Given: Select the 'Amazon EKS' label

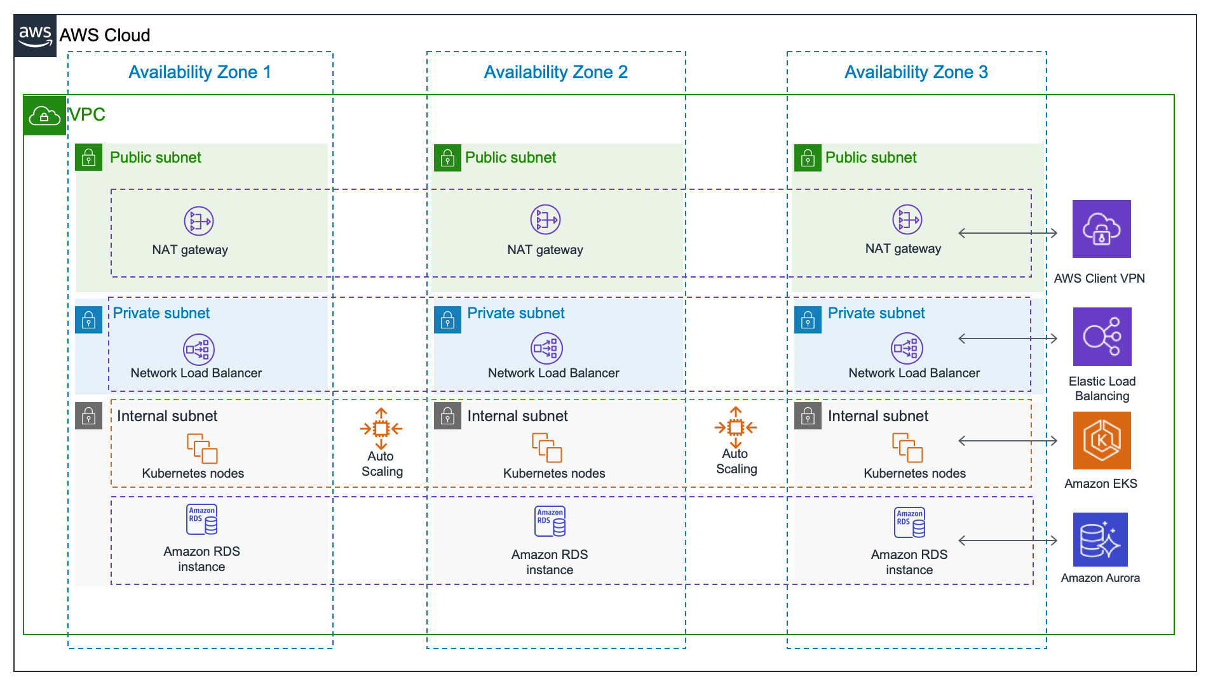Looking at the screenshot, I should point(1101,483).
